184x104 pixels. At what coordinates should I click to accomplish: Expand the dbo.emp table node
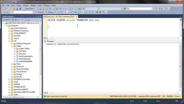click(14, 54)
